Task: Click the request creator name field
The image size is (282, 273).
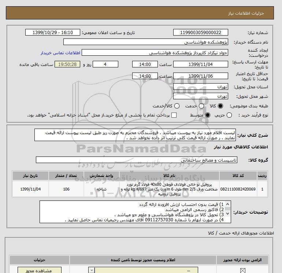Action: click(155, 52)
